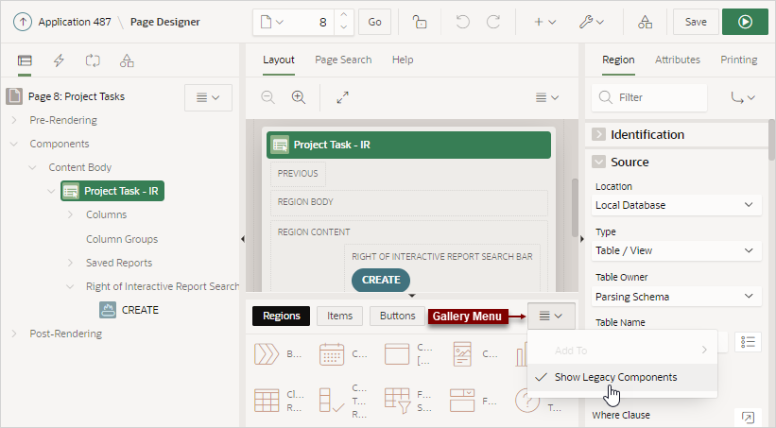Switch gallery to the Regions tab
776x428 pixels.
coord(281,316)
